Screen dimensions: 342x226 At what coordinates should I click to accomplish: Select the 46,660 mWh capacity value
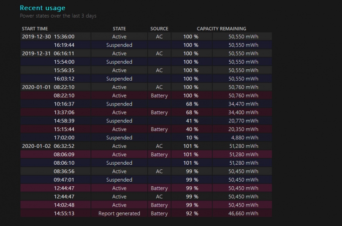point(243,214)
